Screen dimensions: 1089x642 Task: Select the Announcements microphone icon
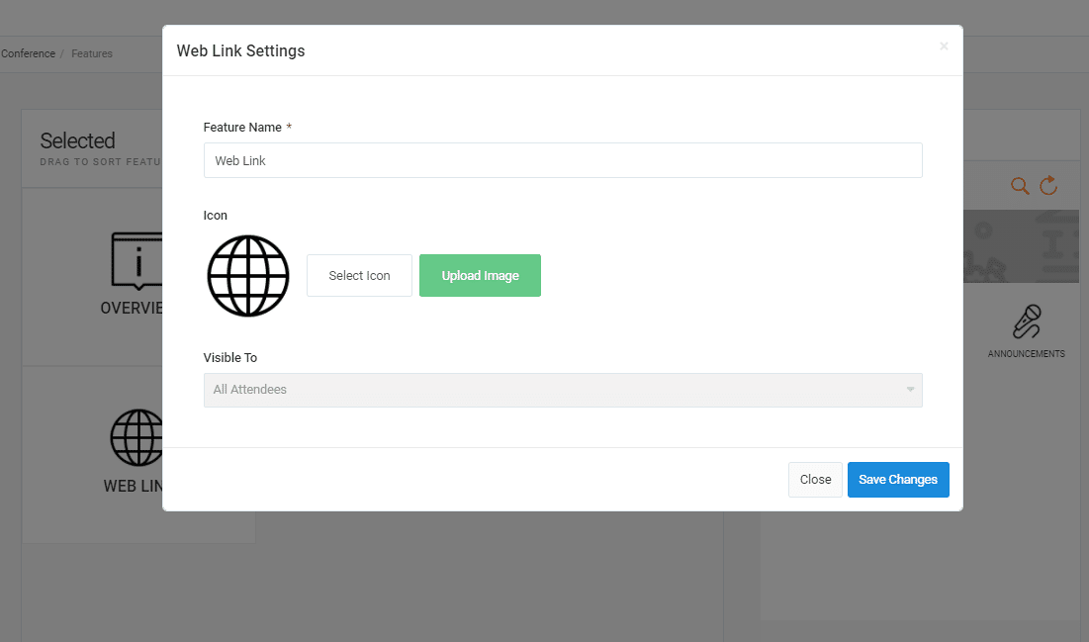[x=1027, y=322]
